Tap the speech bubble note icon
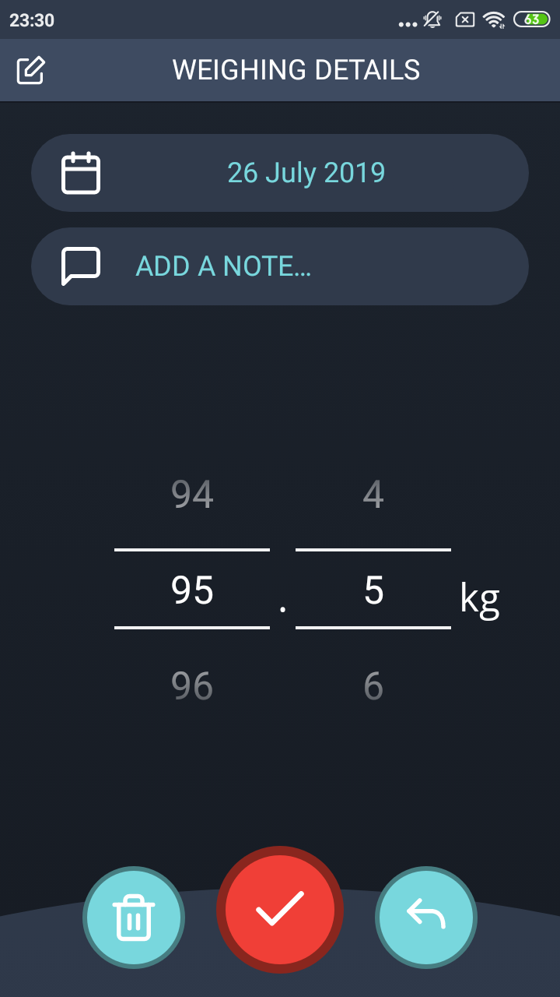Screen dimensions: 560x997 coord(81,266)
